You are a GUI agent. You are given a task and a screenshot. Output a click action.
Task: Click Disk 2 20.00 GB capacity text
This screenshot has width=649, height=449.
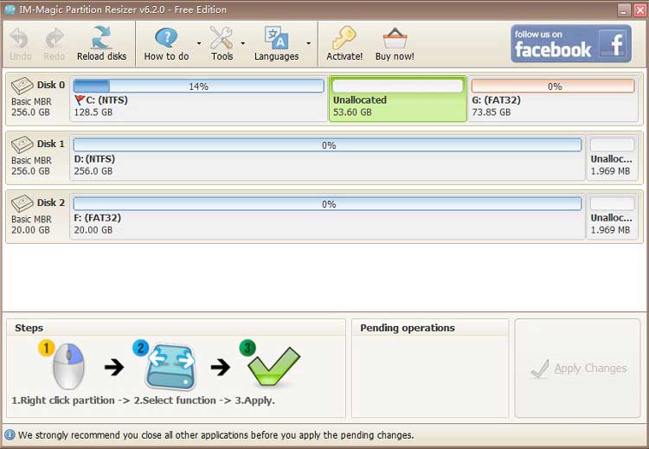click(x=30, y=229)
